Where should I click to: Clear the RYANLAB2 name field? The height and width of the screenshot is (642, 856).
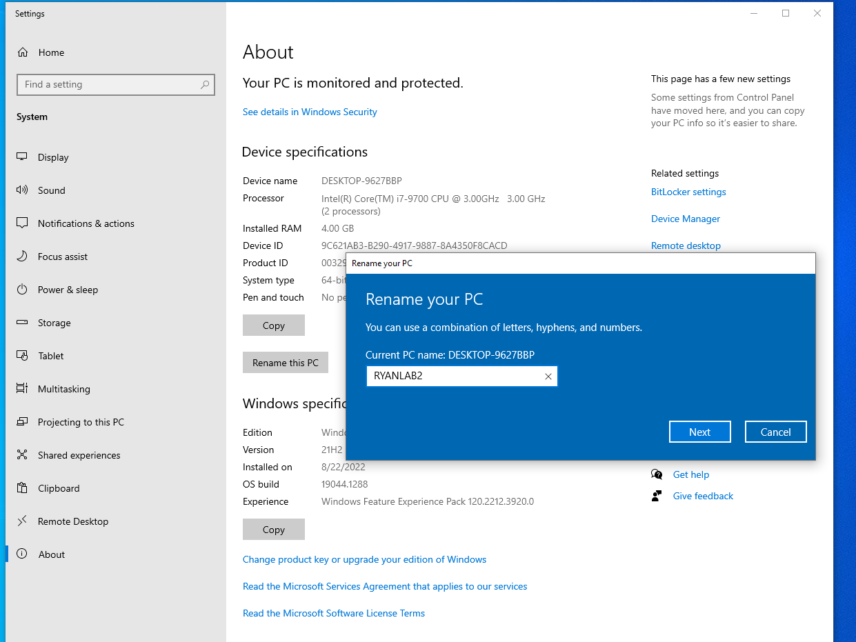(x=548, y=376)
